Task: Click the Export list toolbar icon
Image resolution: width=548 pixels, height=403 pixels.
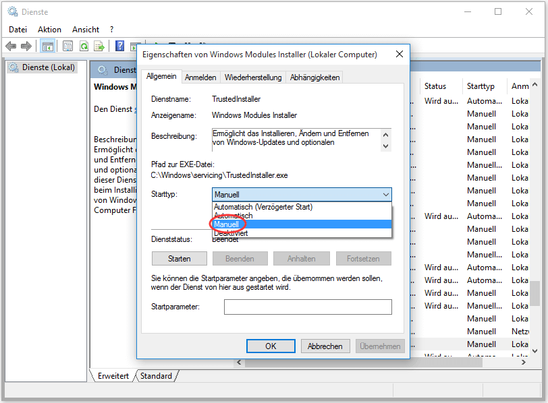Action: click(x=100, y=46)
